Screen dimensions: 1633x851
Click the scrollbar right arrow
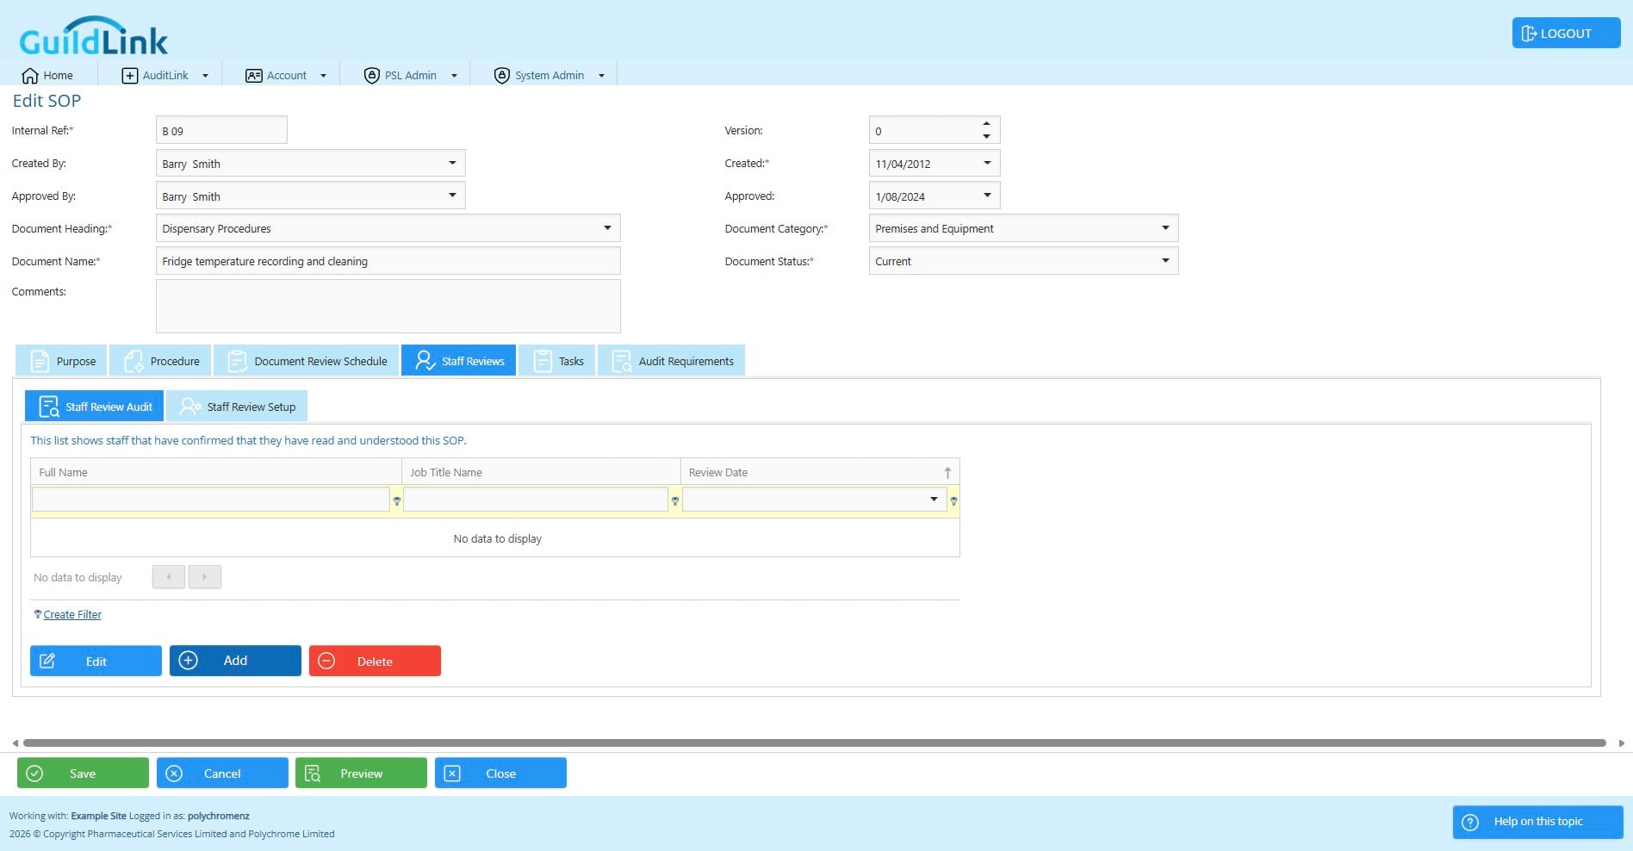1621,742
